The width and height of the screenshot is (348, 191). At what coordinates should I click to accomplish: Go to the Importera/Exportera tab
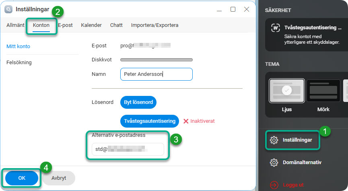tap(154, 25)
